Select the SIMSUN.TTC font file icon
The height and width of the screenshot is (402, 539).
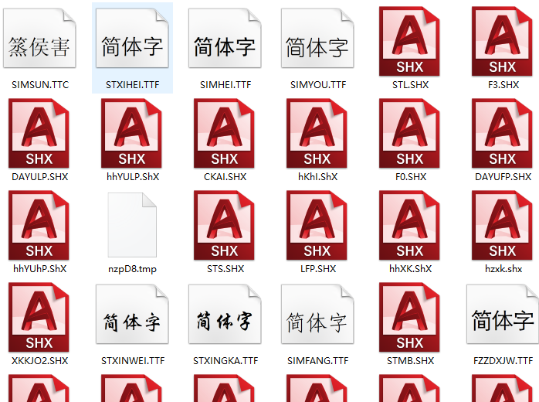coord(39,38)
